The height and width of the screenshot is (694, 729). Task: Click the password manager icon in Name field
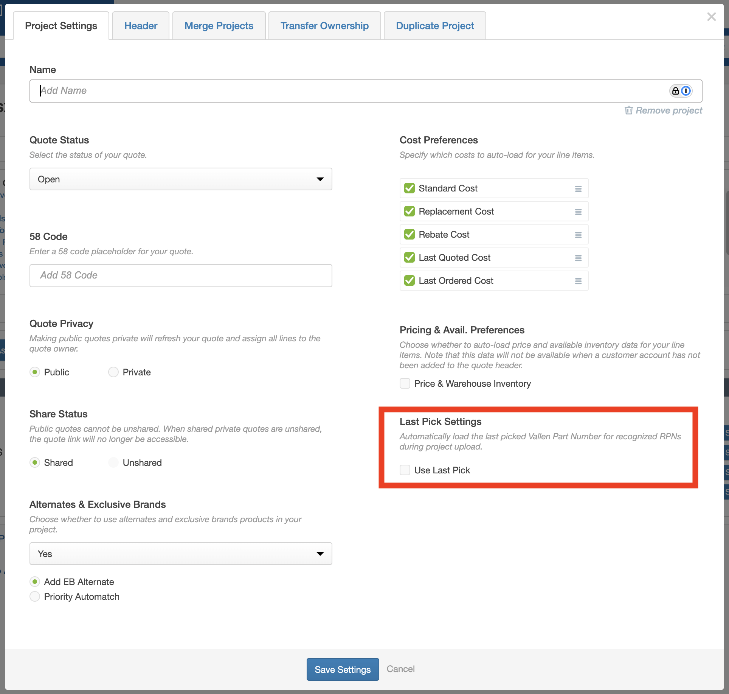point(681,91)
